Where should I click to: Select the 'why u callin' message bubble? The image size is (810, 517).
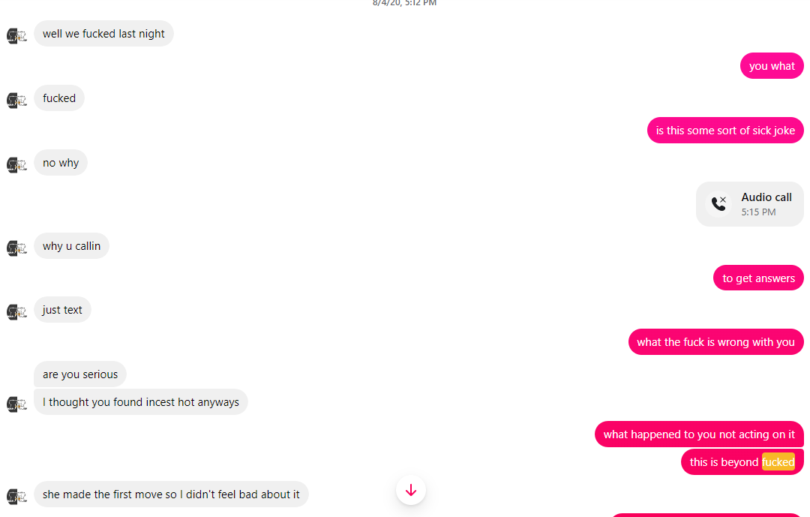[71, 246]
